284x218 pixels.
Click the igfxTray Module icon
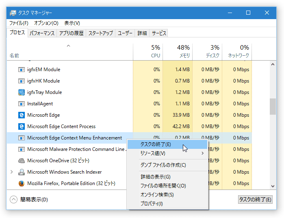point(22,92)
